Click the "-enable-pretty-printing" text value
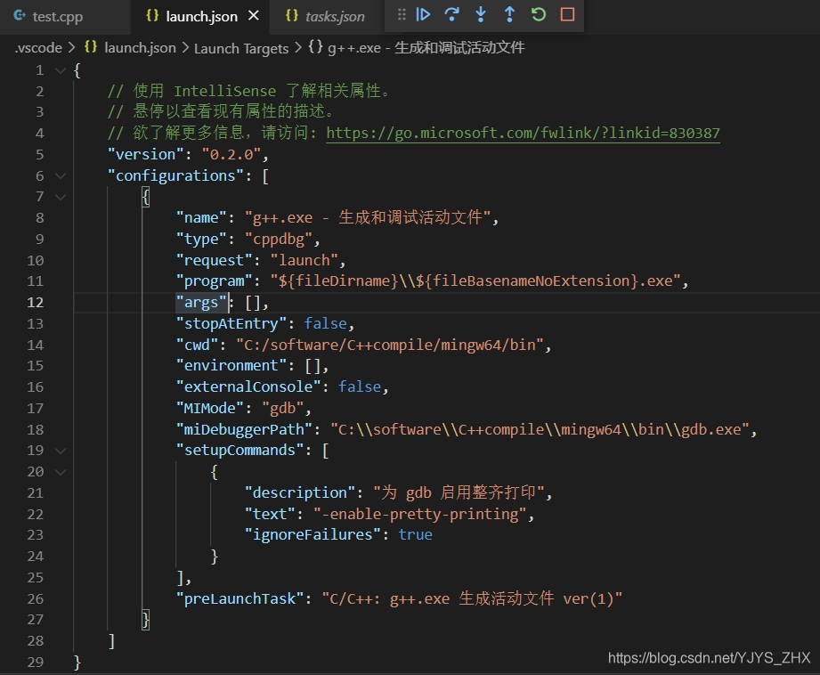The height and width of the screenshot is (675, 820). pyautogui.click(x=419, y=515)
